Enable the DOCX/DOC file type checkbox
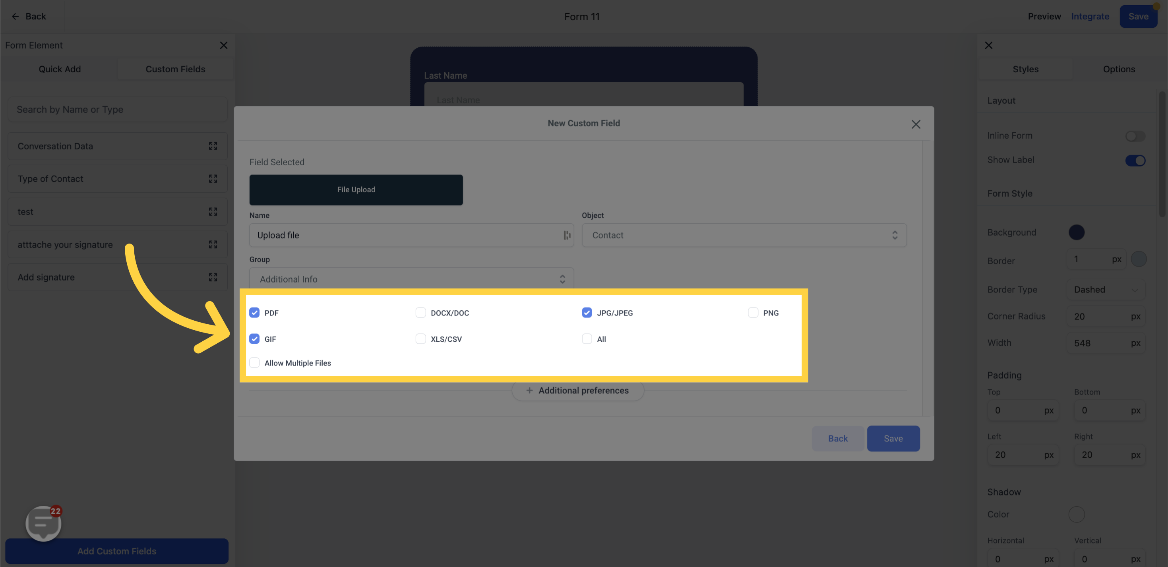The width and height of the screenshot is (1168, 567). 420,313
